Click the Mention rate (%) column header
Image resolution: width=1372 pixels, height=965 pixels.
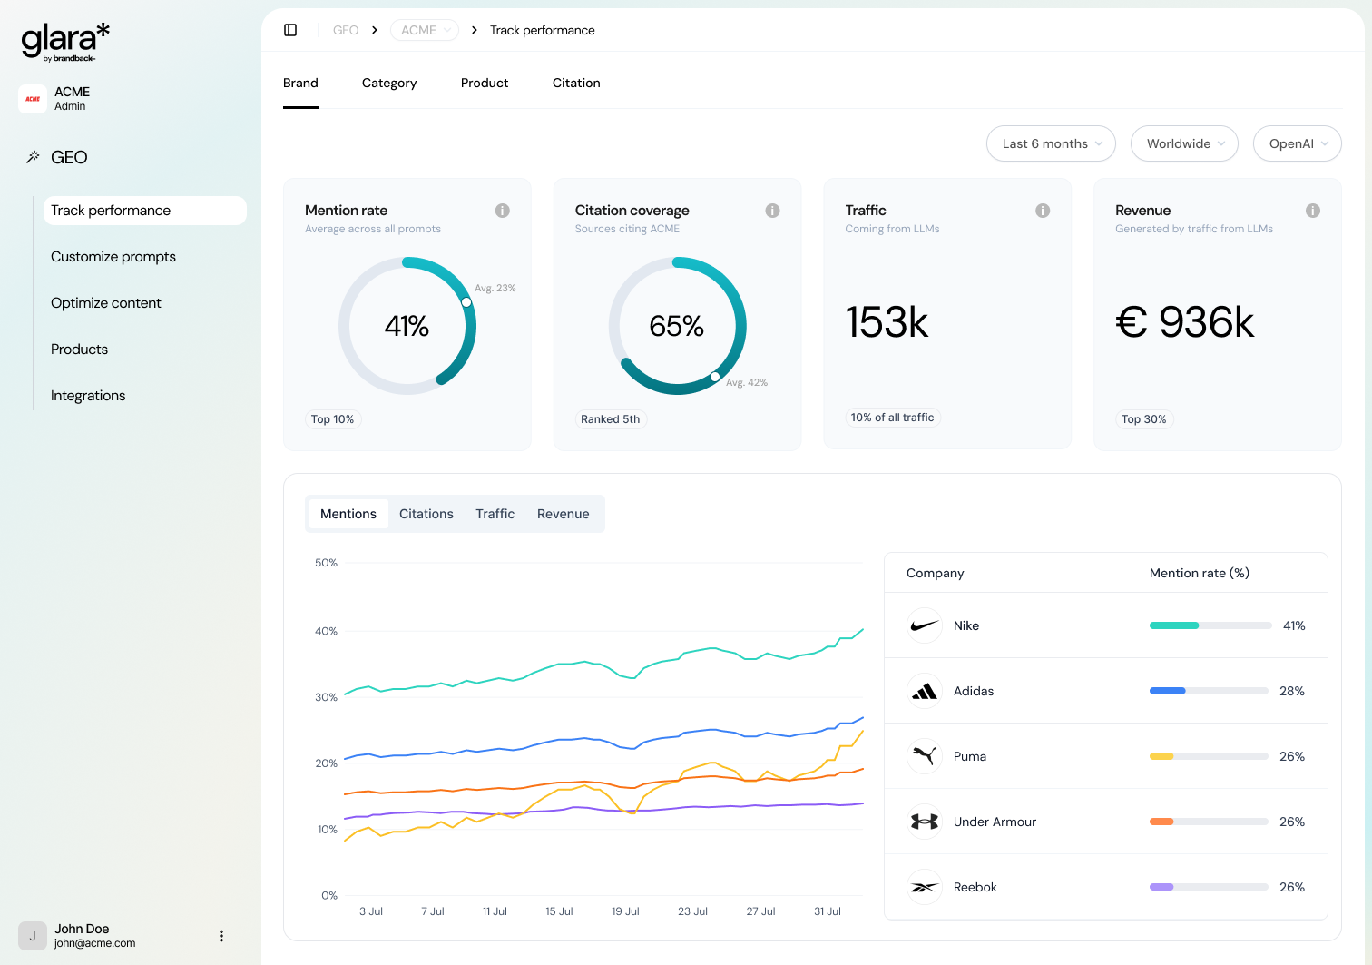(1200, 573)
